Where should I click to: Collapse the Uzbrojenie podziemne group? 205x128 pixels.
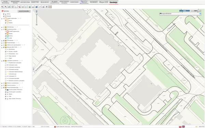2,61
